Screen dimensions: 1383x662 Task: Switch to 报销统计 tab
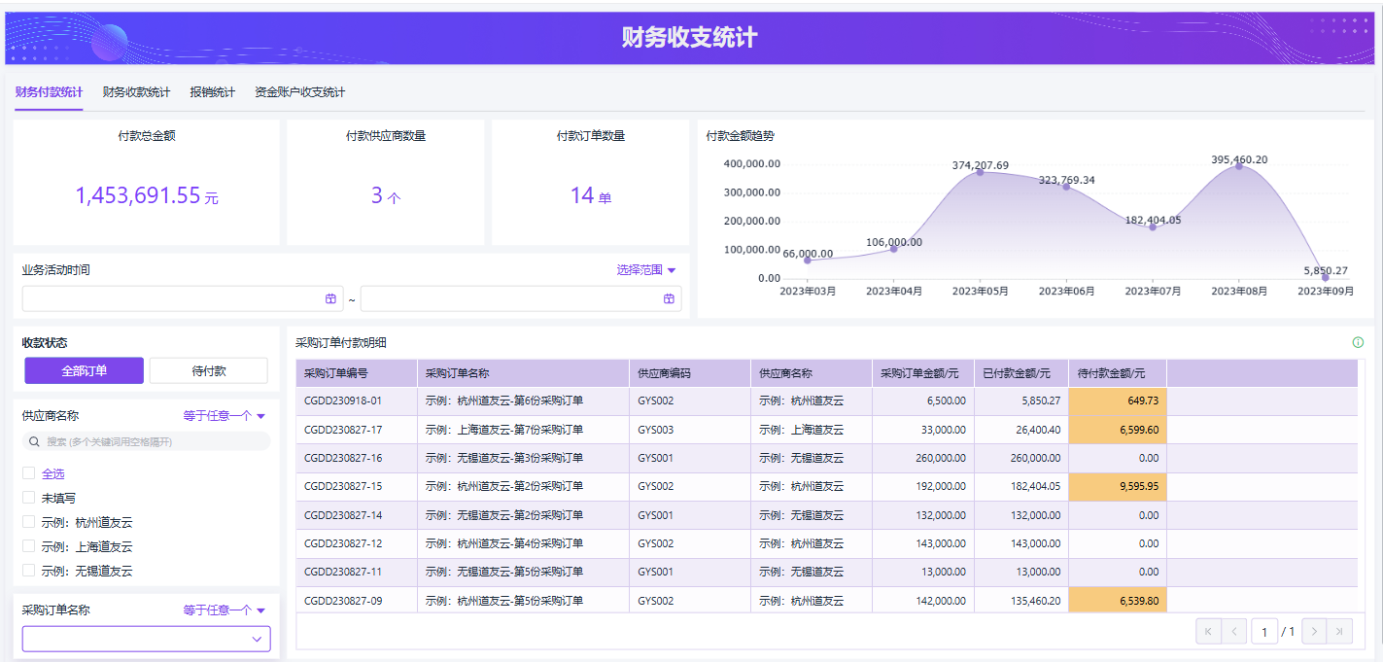point(213,92)
